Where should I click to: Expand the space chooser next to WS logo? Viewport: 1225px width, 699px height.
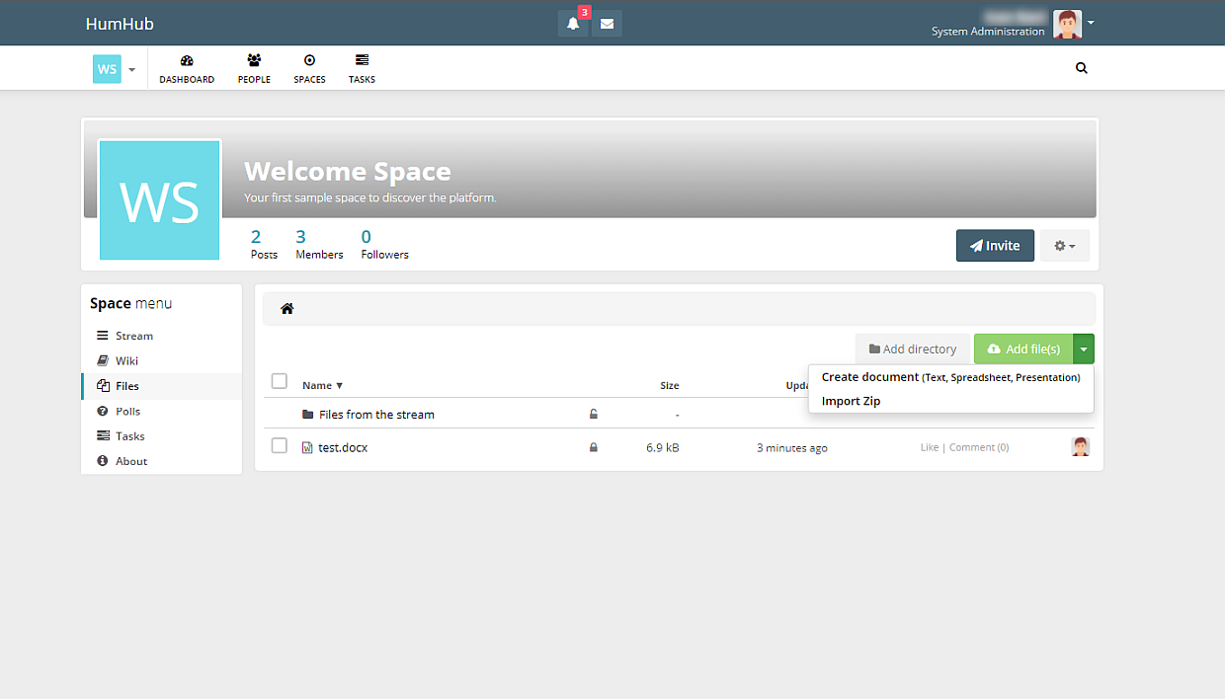(131, 69)
